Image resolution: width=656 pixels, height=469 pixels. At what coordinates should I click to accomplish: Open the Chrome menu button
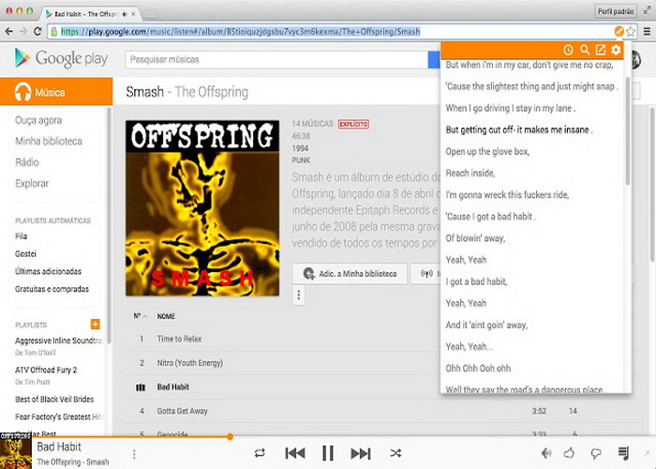[x=647, y=31]
